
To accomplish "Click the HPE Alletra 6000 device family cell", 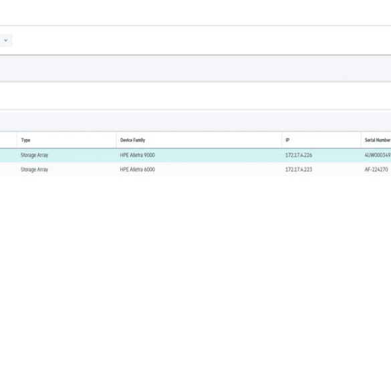I will [x=138, y=170].
